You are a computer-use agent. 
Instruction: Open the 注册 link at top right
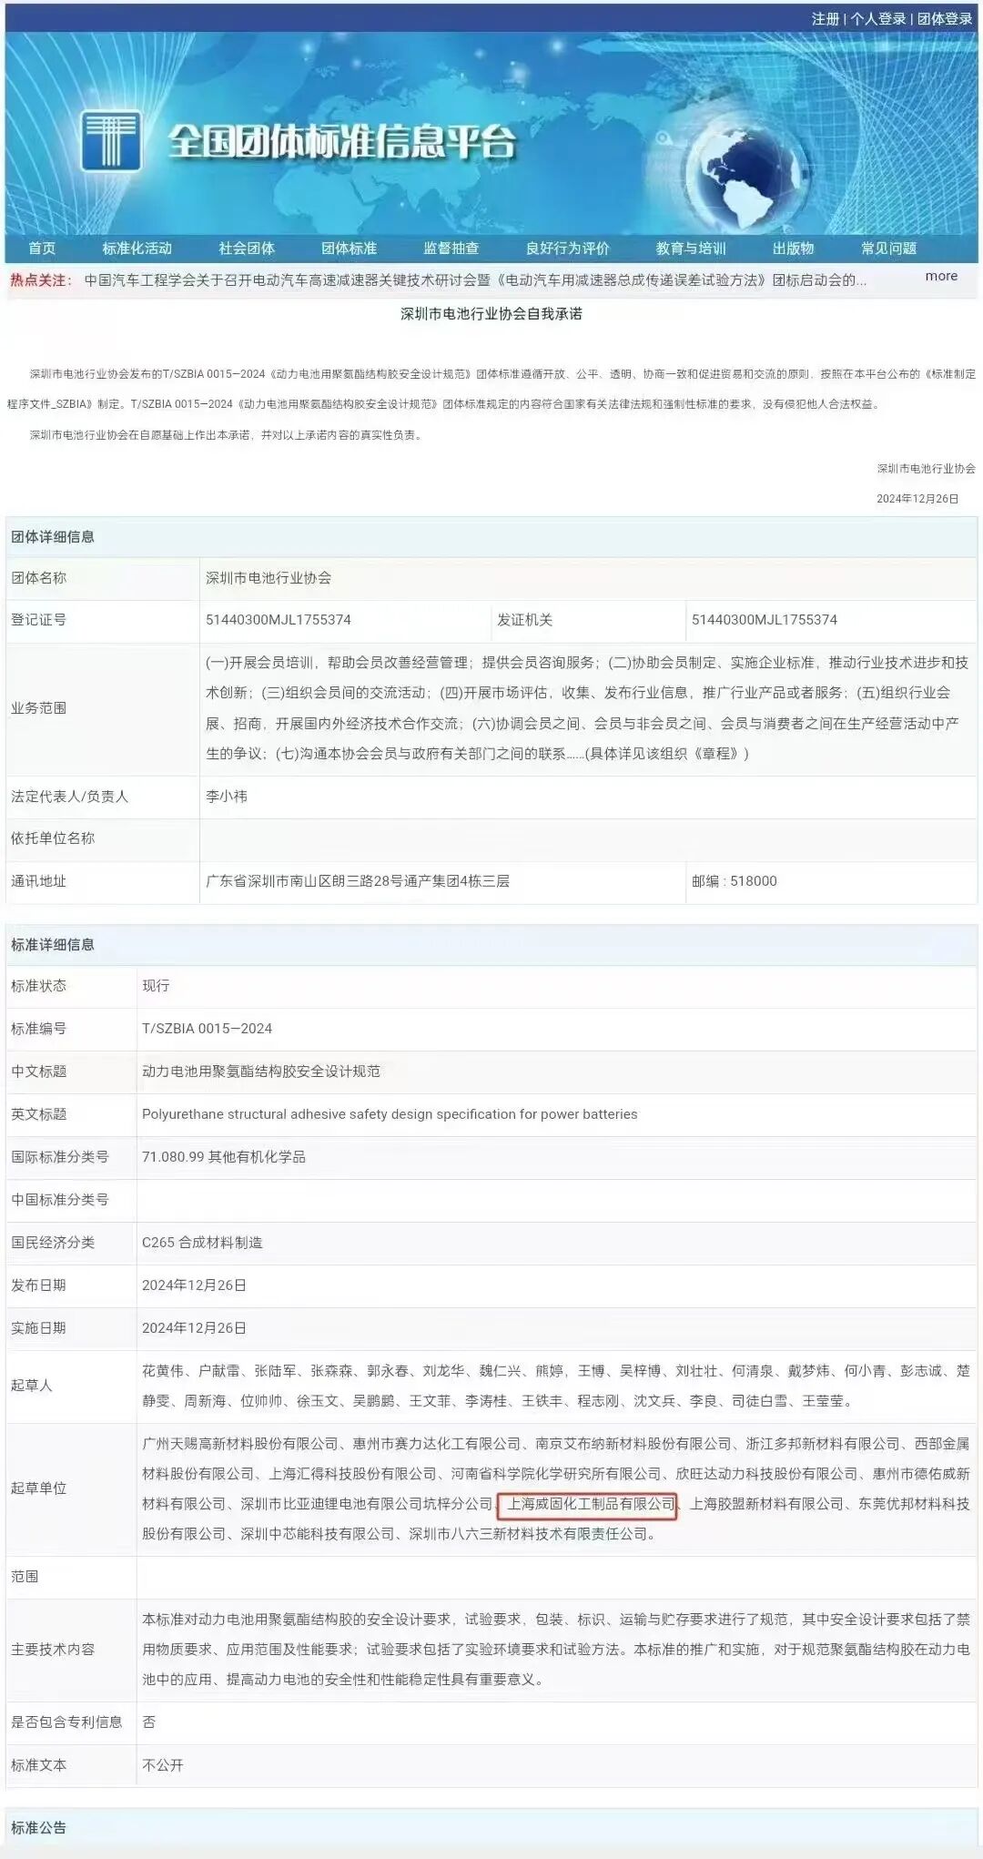[826, 18]
